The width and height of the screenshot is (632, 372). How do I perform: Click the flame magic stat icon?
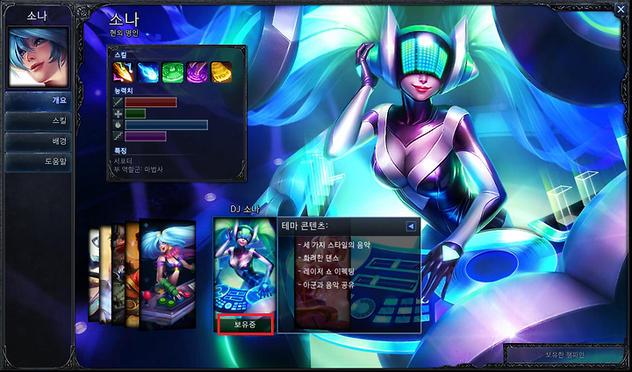[118, 125]
